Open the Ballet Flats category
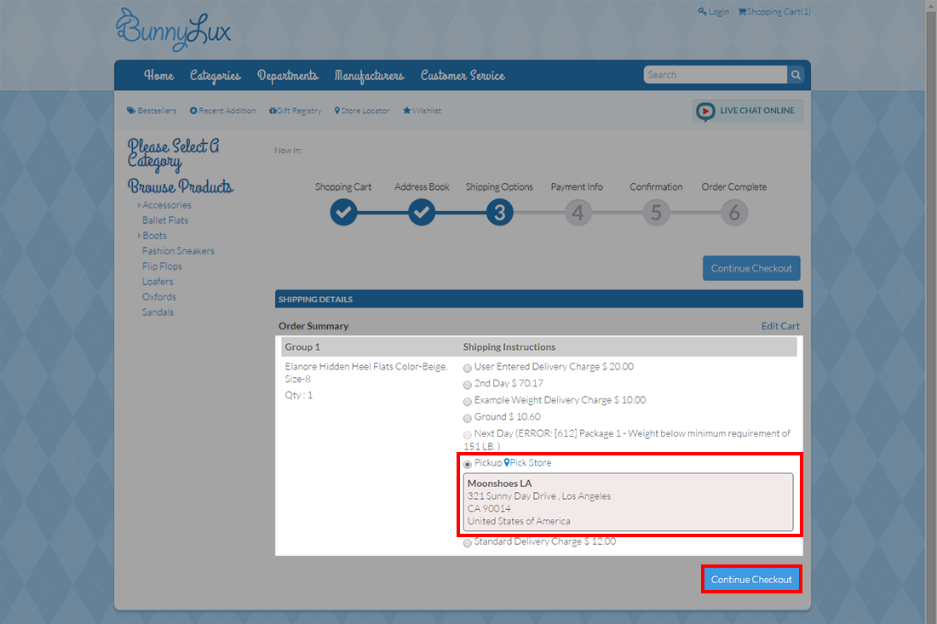The height and width of the screenshot is (624, 937). (x=165, y=220)
